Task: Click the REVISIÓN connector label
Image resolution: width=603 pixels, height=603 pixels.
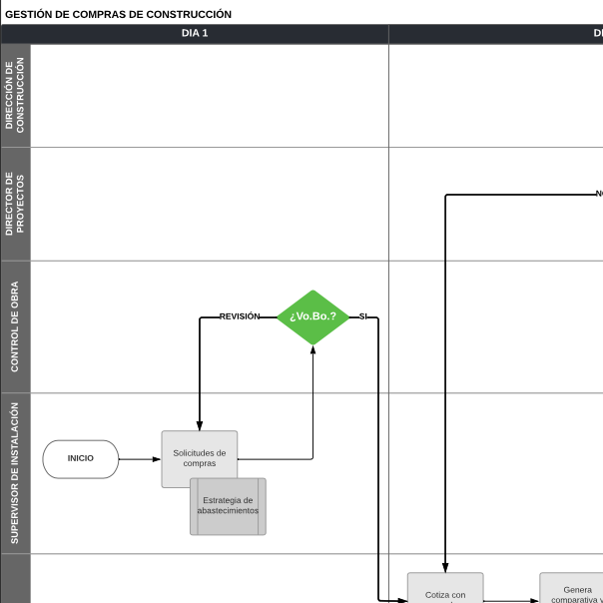Action: pyautogui.click(x=240, y=316)
